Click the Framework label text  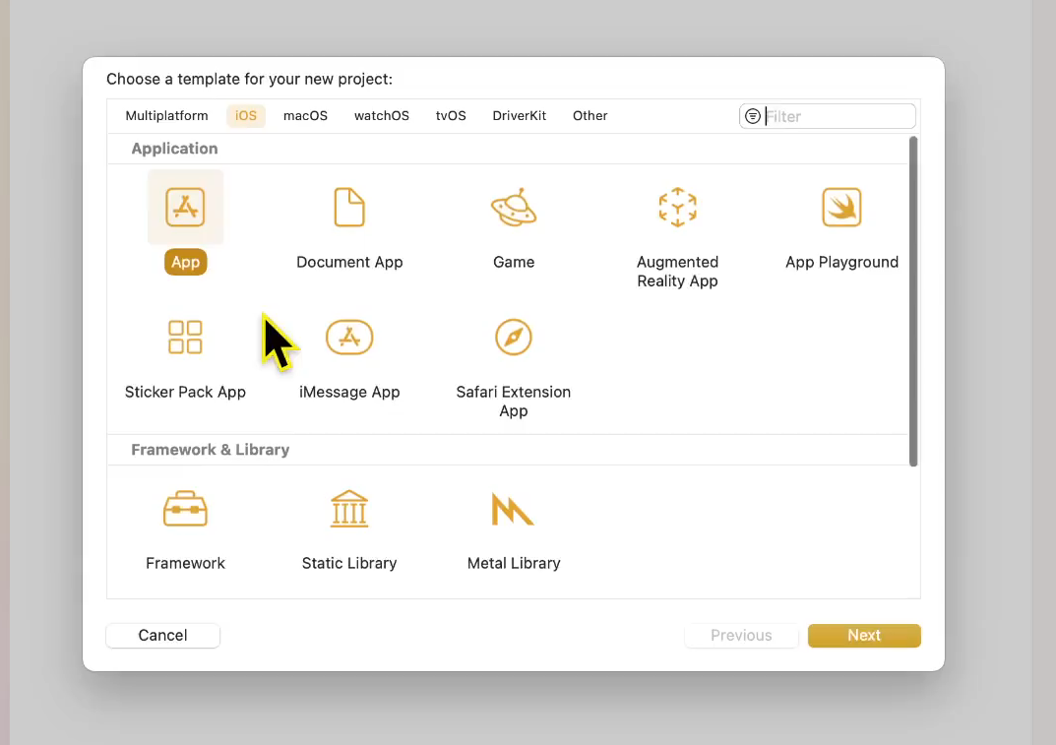click(x=185, y=563)
